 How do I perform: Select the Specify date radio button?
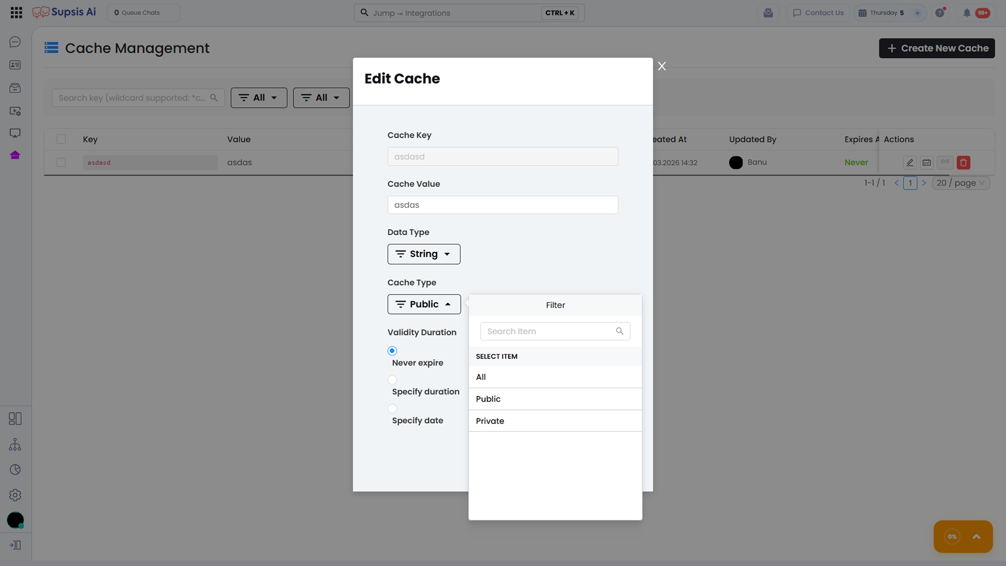point(392,409)
